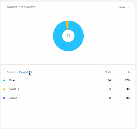Screen dimensions: 137x129
Task: Open the Today date range dropdown
Action: pos(124,7)
